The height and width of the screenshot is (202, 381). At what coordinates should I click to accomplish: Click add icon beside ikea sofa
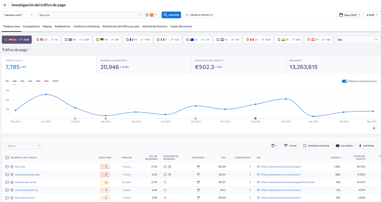[x=12, y=167]
